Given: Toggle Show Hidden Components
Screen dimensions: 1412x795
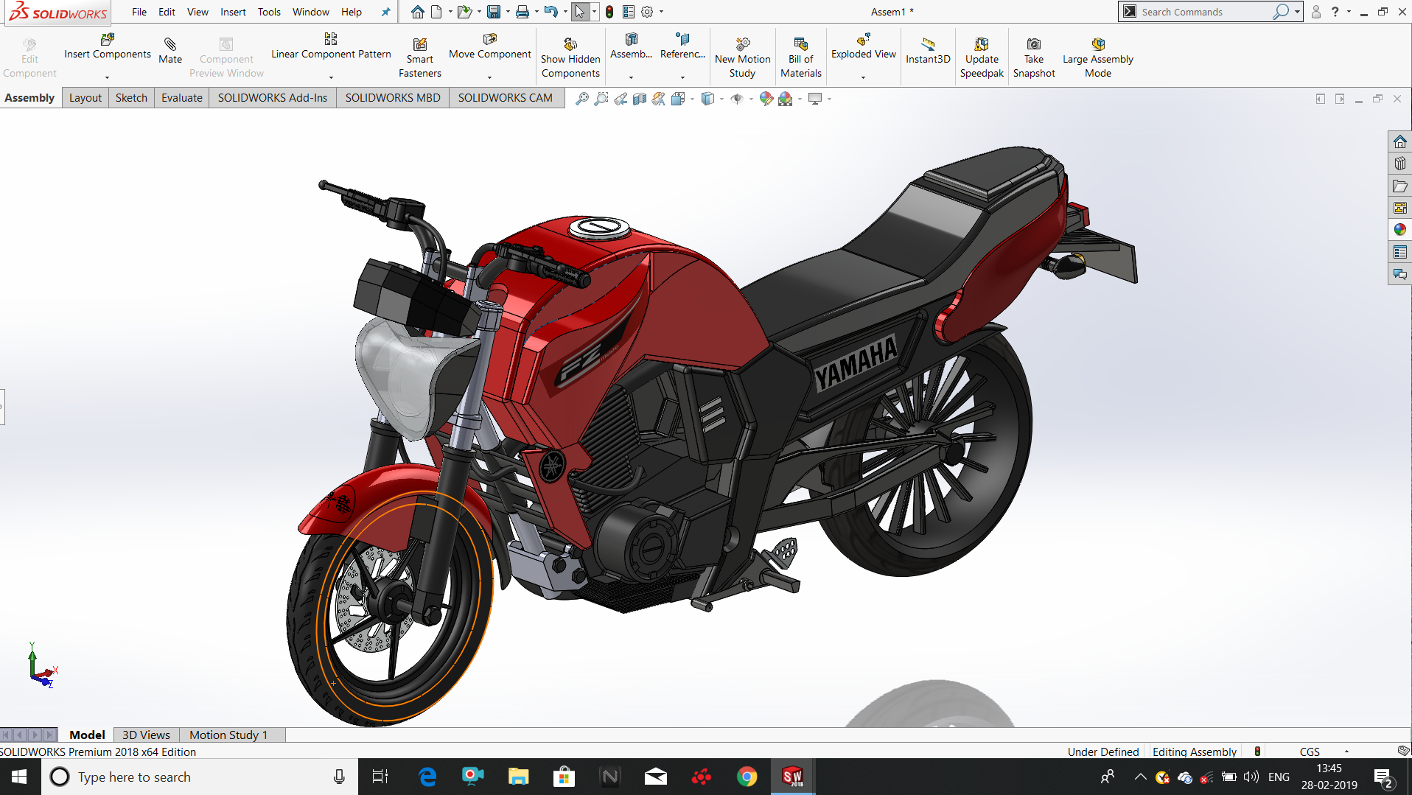Looking at the screenshot, I should click(x=570, y=55).
